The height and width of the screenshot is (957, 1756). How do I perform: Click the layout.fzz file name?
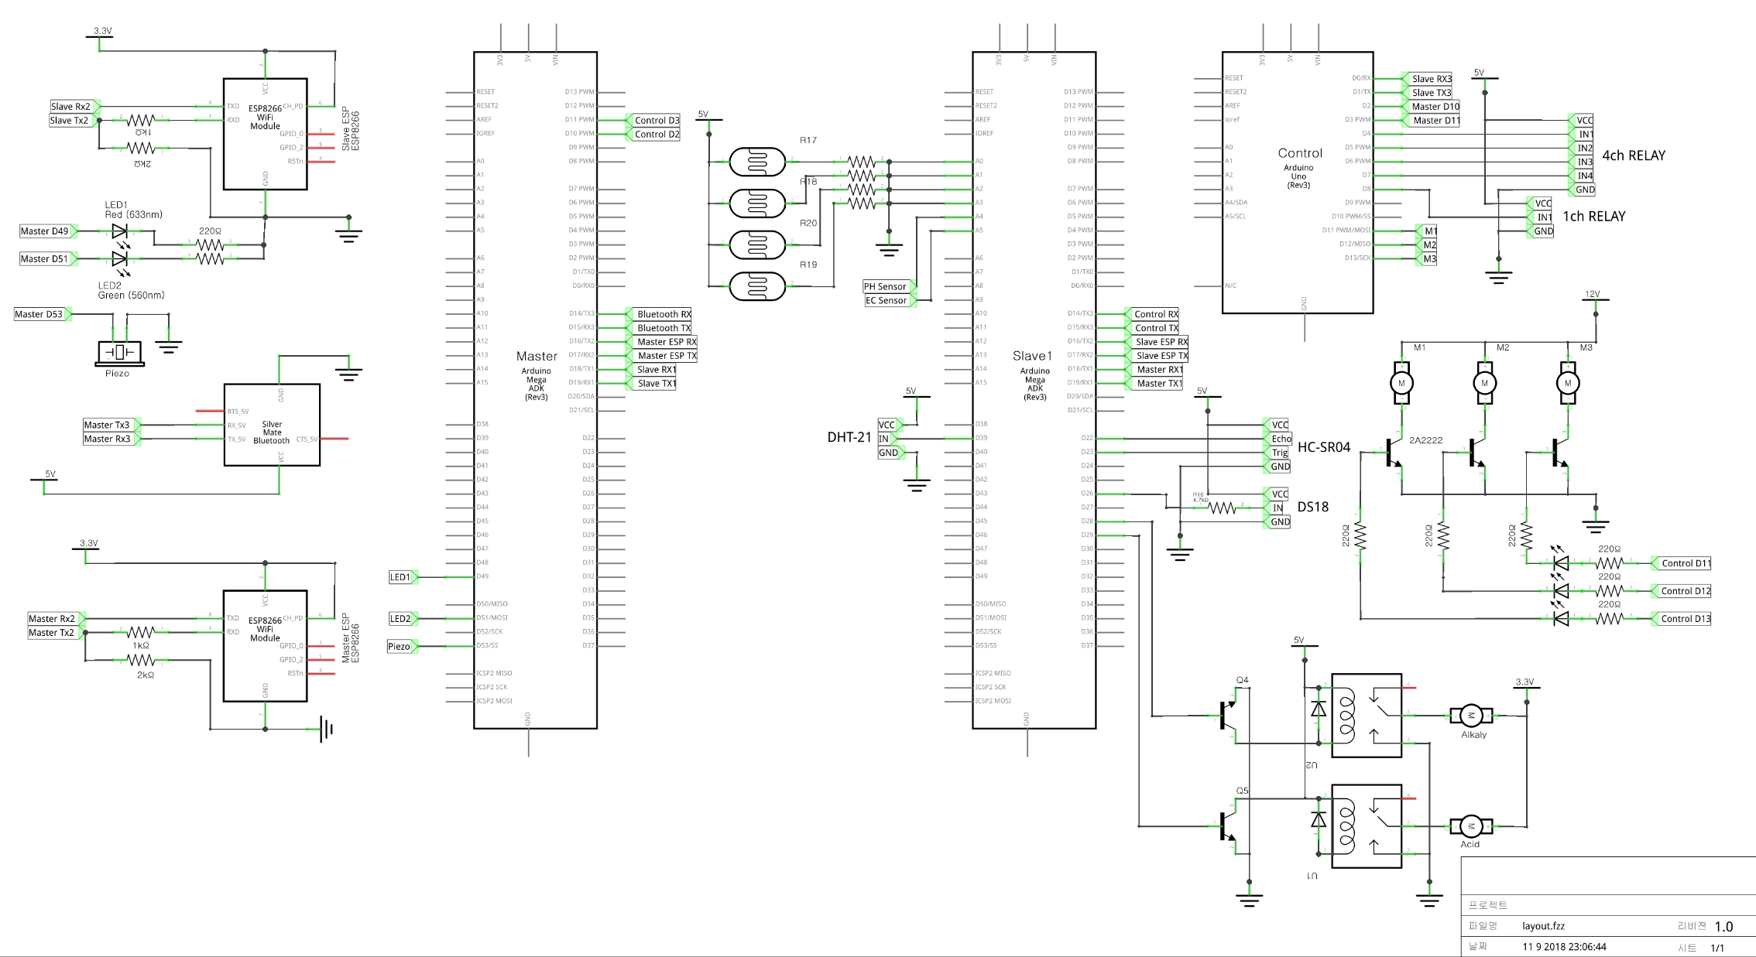1544,926
